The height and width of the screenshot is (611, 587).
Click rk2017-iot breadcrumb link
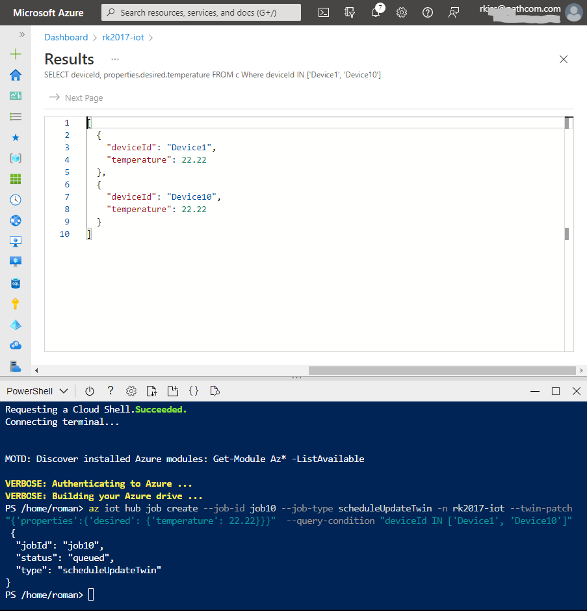(x=123, y=37)
